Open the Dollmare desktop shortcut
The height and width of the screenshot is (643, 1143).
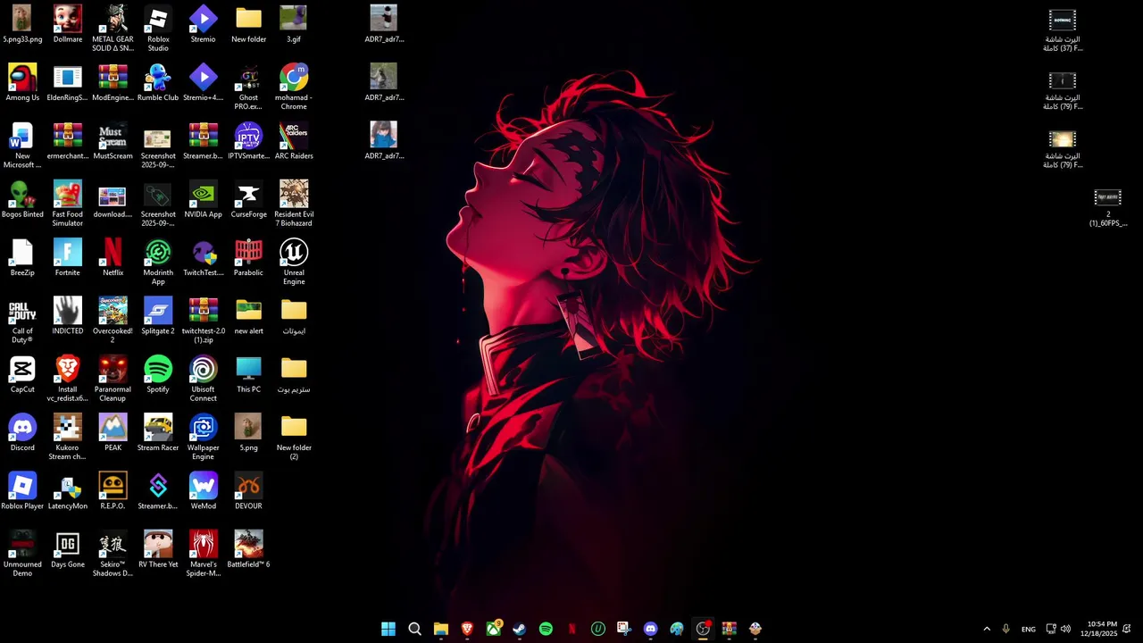point(68,24)
